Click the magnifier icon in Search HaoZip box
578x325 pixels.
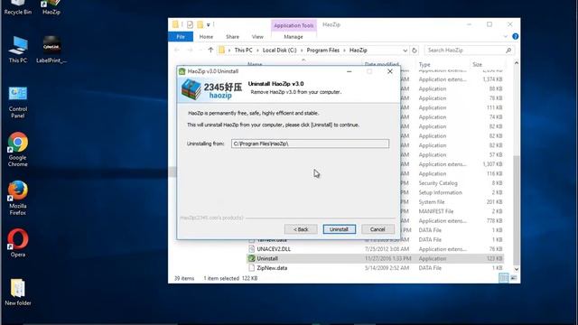coord(508,51)
